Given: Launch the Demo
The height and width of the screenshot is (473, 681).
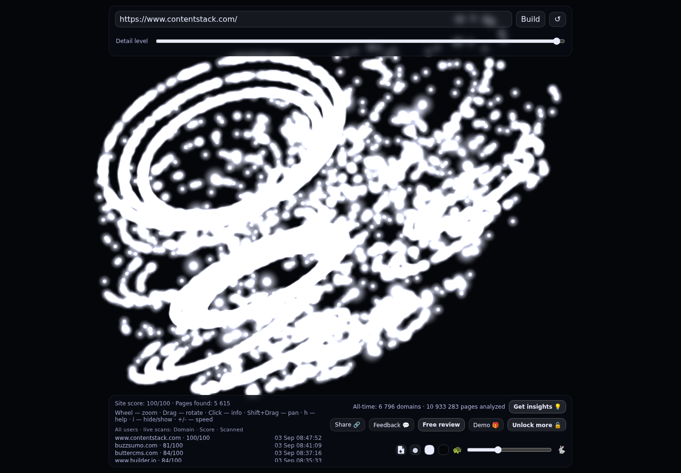Looking at the screenshot, I should [x=486, y=425].
